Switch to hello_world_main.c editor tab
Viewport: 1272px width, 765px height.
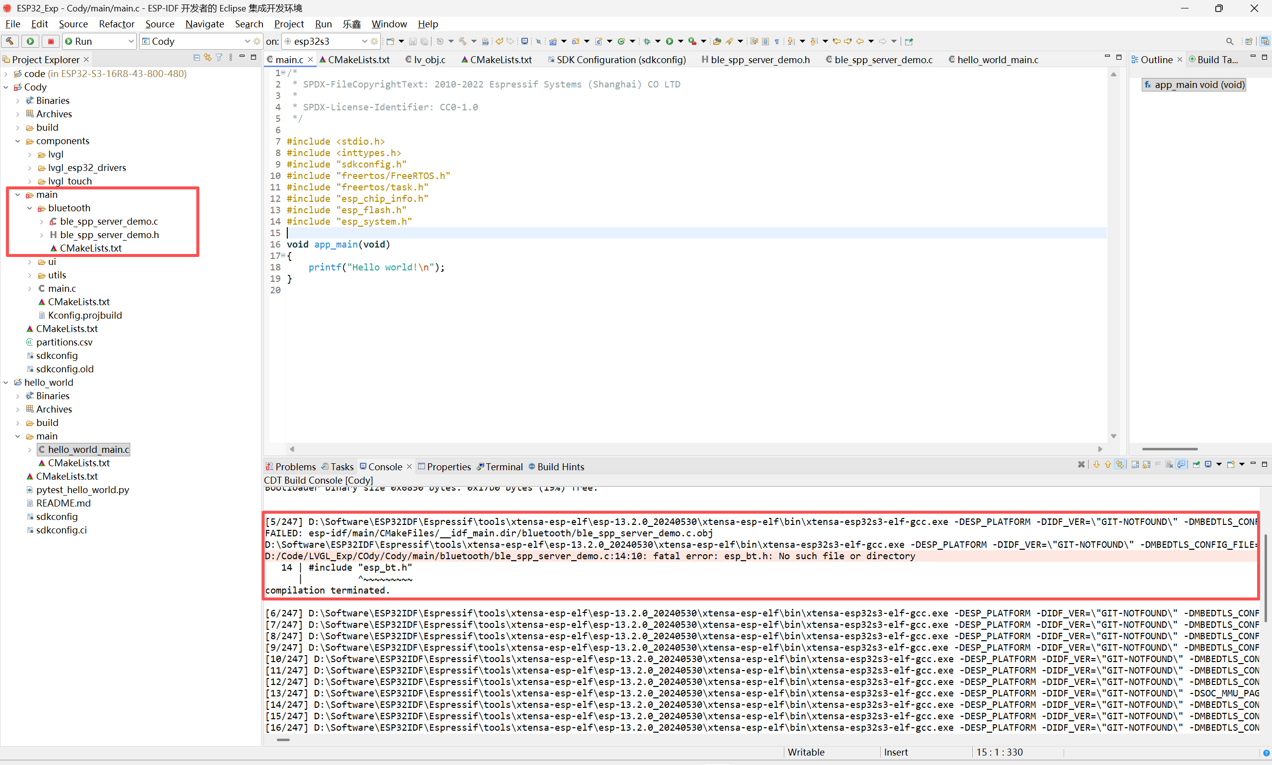993,60
